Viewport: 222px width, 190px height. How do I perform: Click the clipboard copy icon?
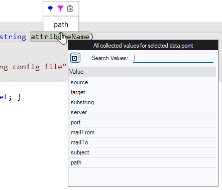(x=70, y=9)
